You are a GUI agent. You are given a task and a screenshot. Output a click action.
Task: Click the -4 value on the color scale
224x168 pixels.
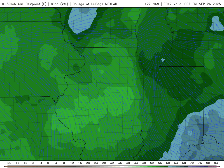click(x=40, y=163)
